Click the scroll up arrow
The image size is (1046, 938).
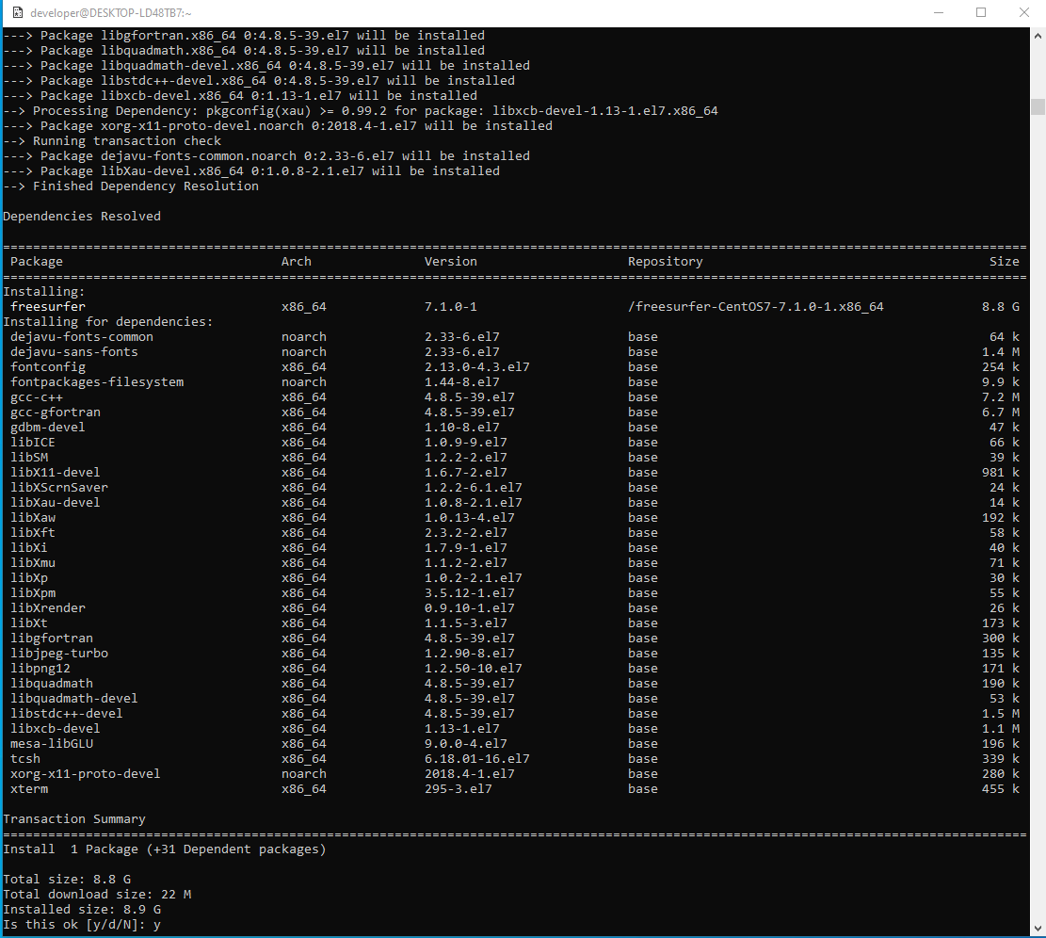[1038, 35]
